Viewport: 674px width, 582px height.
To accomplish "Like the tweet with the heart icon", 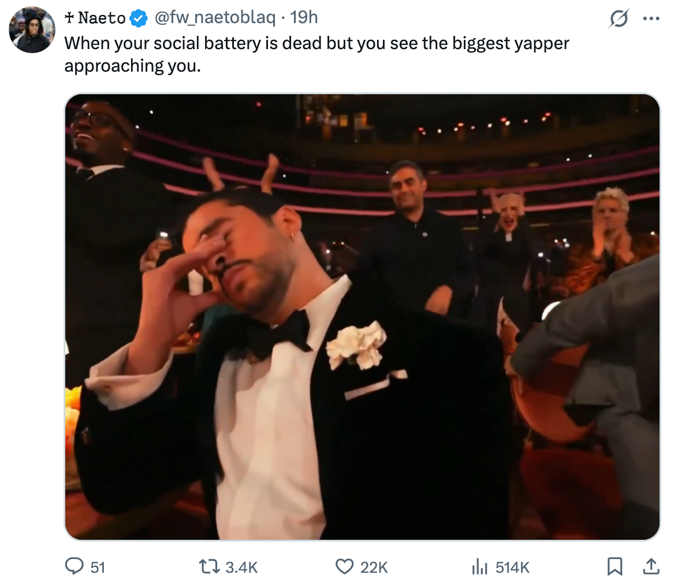I will [x=344, y=566].
